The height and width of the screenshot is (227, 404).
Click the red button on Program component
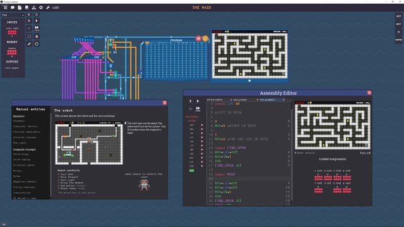click(x=198, y=38)
